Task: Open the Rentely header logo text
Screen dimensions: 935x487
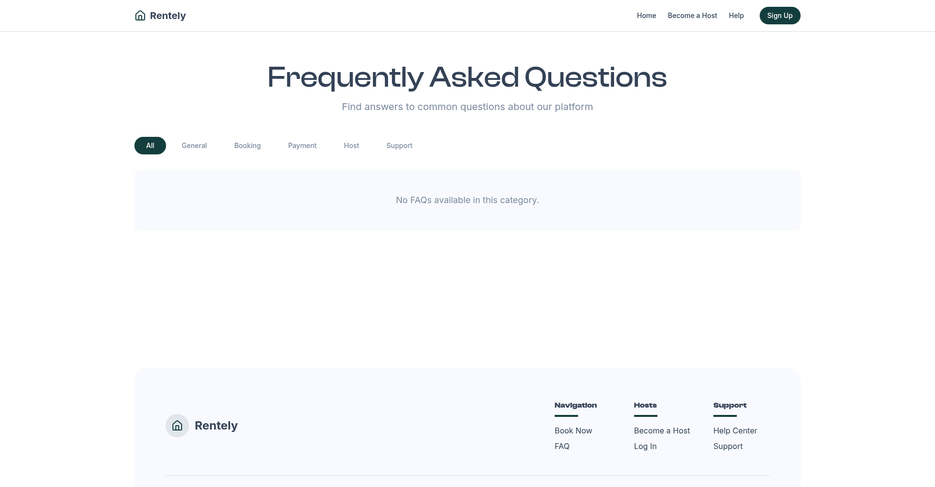Action: (168, 16)
